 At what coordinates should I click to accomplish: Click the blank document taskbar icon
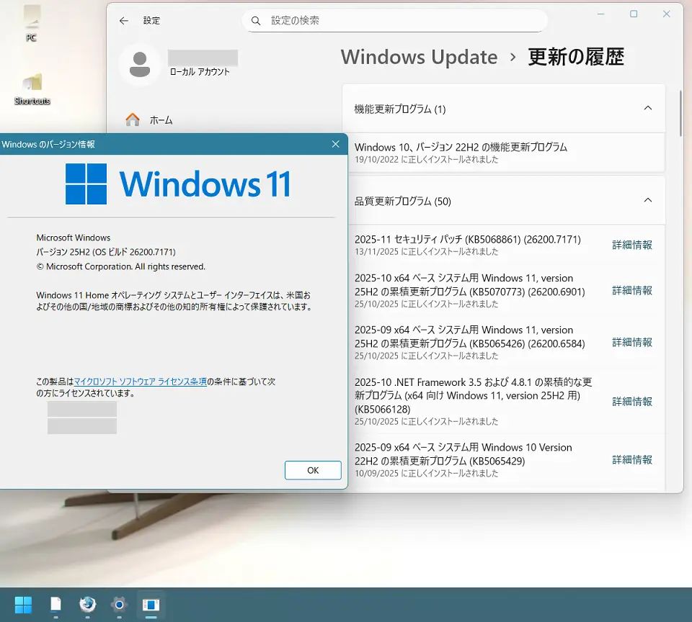[x=56, y=603]
